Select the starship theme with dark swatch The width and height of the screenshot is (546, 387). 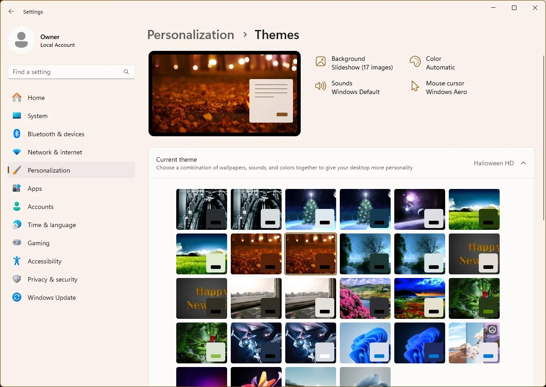(x=256, y=343)
